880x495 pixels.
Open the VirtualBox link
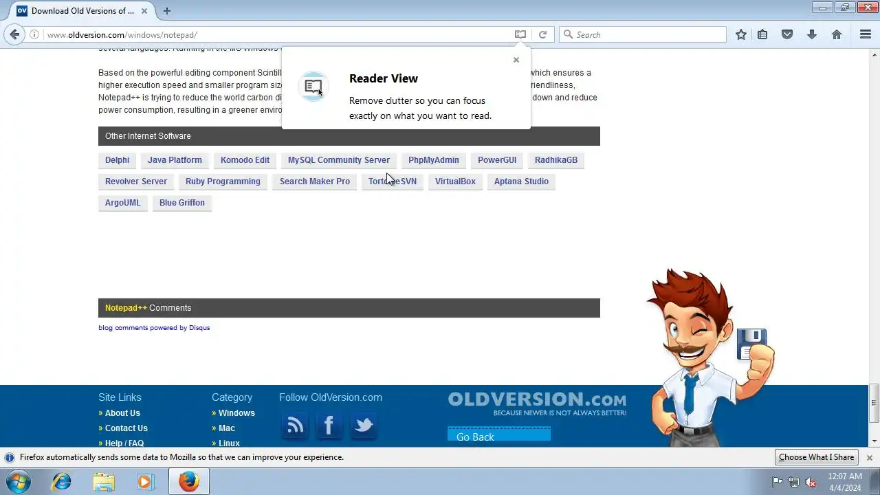pyautogui.click(x=455, y=181)
